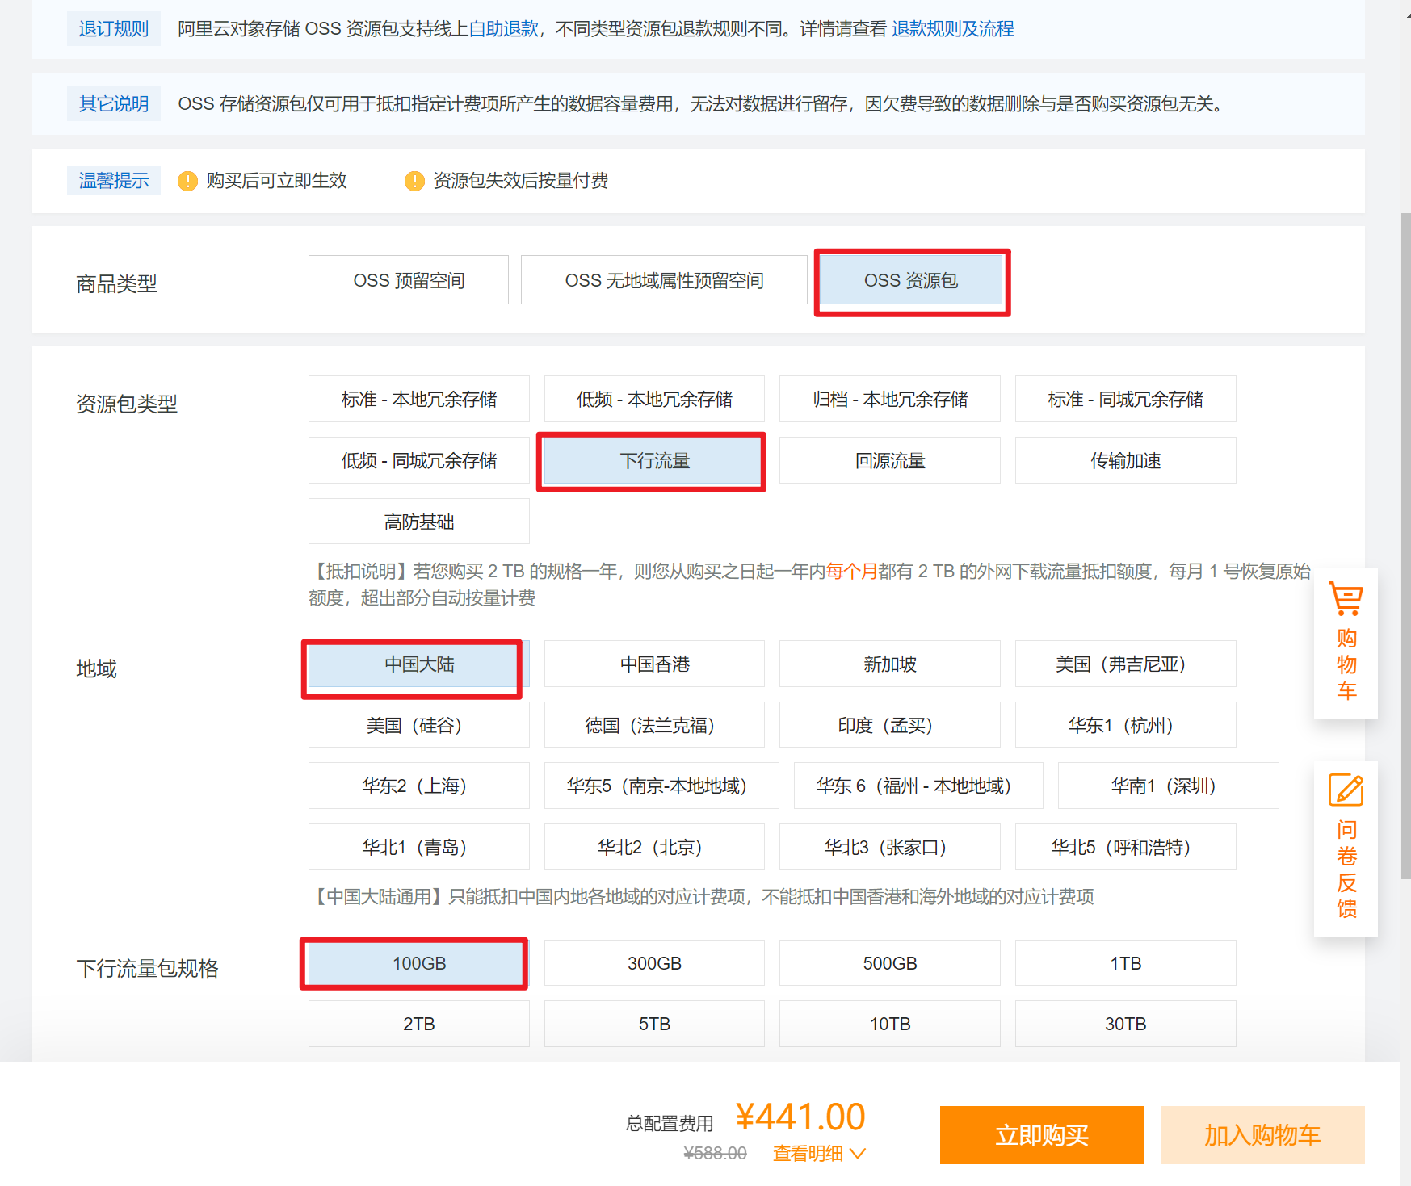Select region 新加坡
Image resolution: width=1411 pixels, height=1186 pixels.
pos(890,664)
